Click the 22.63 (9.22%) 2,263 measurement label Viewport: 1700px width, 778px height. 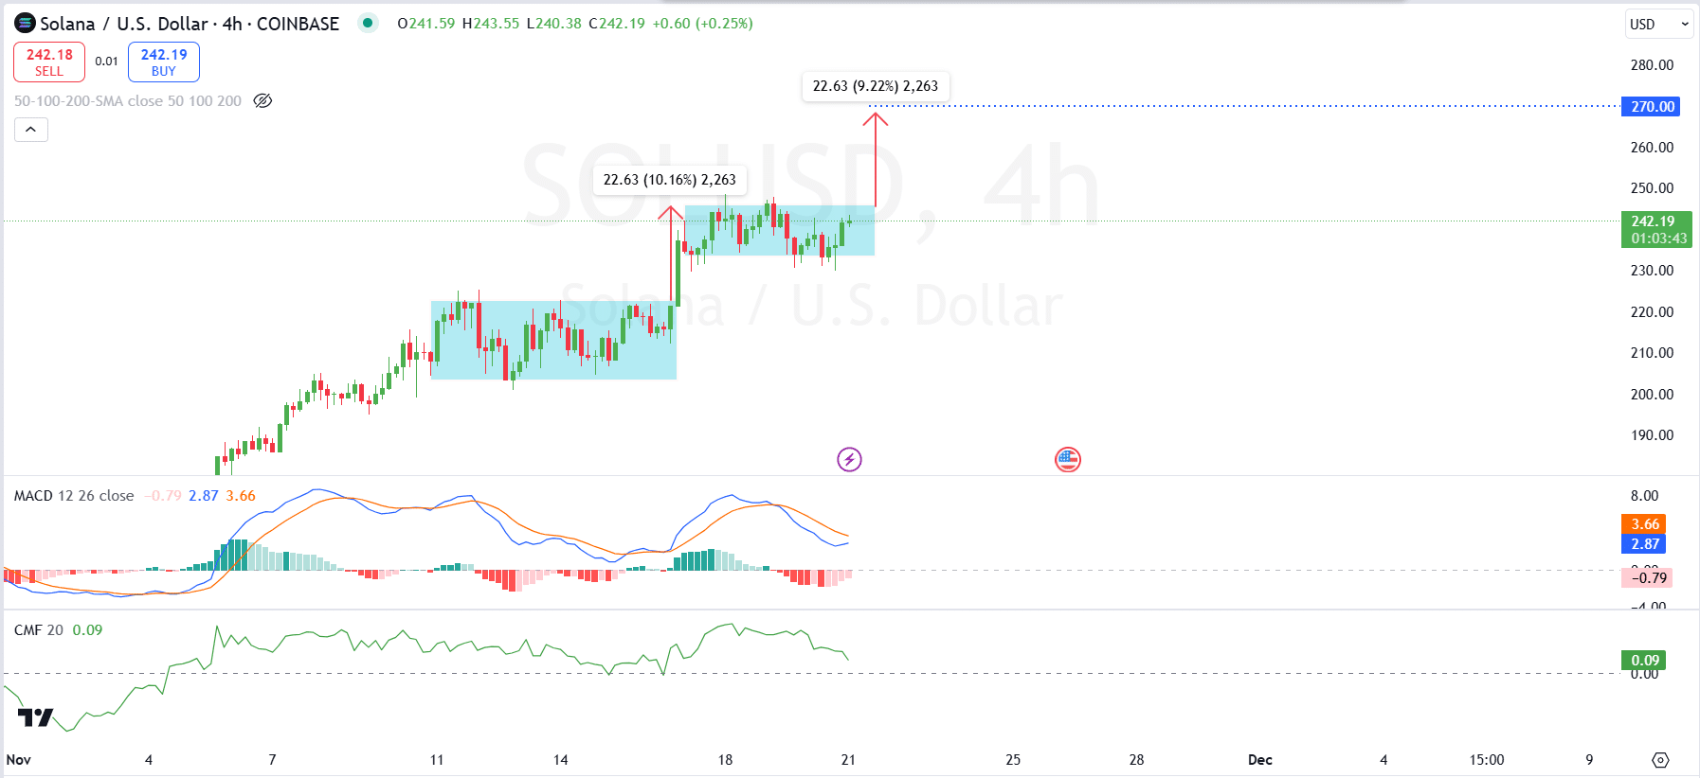tap(876, 86)
